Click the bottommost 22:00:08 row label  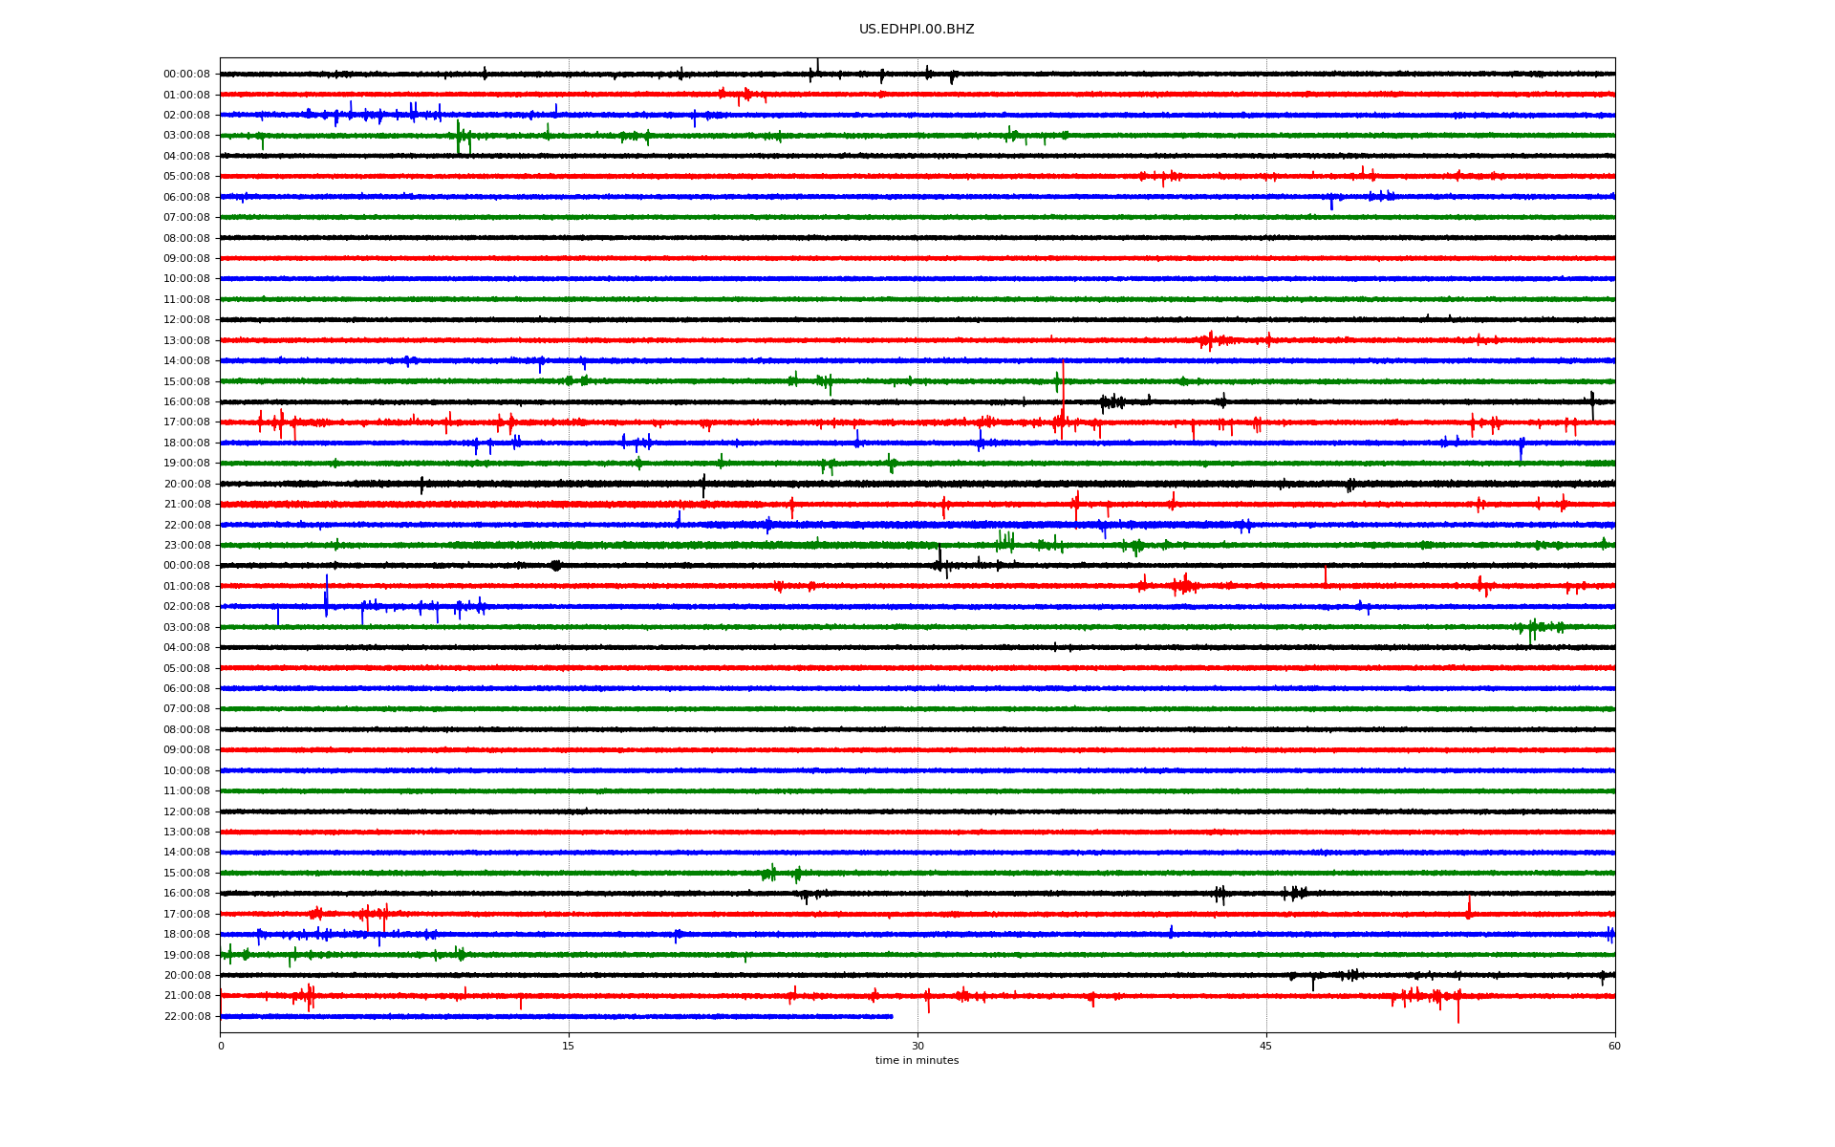point(186,1017)
